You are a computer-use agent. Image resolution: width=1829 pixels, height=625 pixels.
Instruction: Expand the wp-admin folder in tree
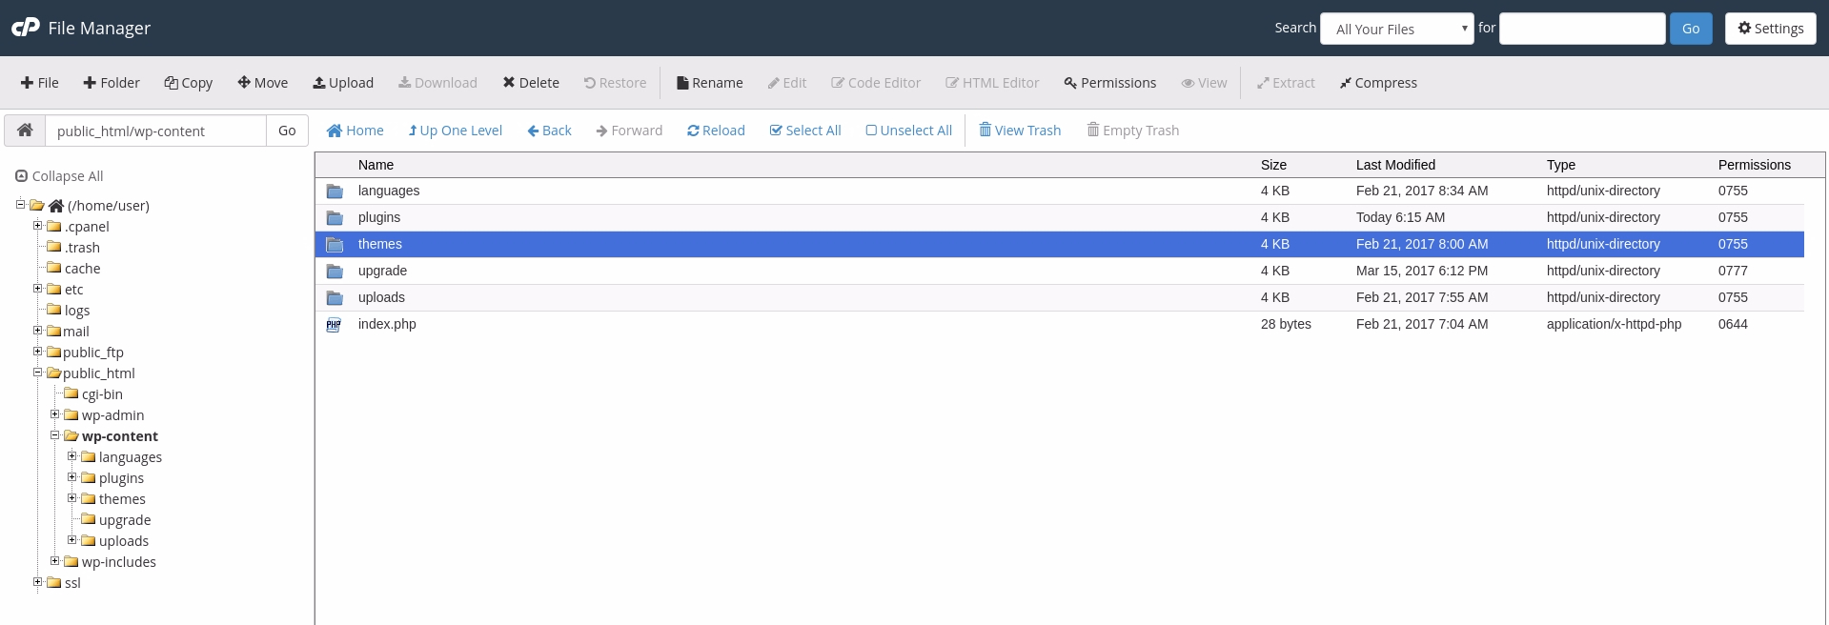tap(54, 414)
